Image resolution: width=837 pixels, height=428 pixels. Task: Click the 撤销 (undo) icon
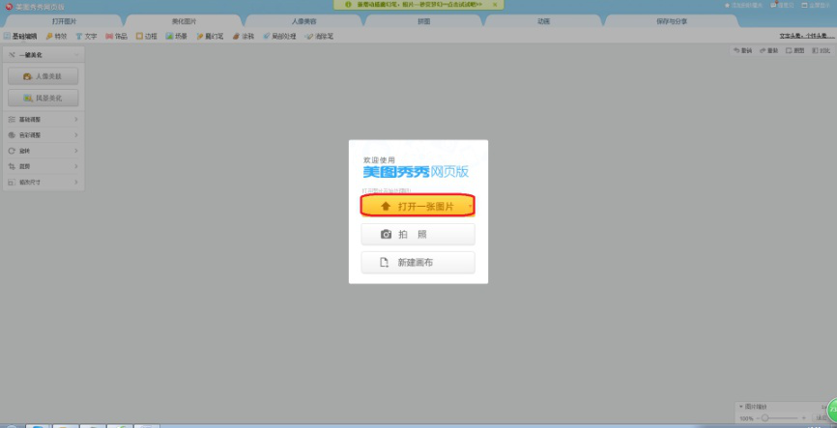[x=742, y=50]
